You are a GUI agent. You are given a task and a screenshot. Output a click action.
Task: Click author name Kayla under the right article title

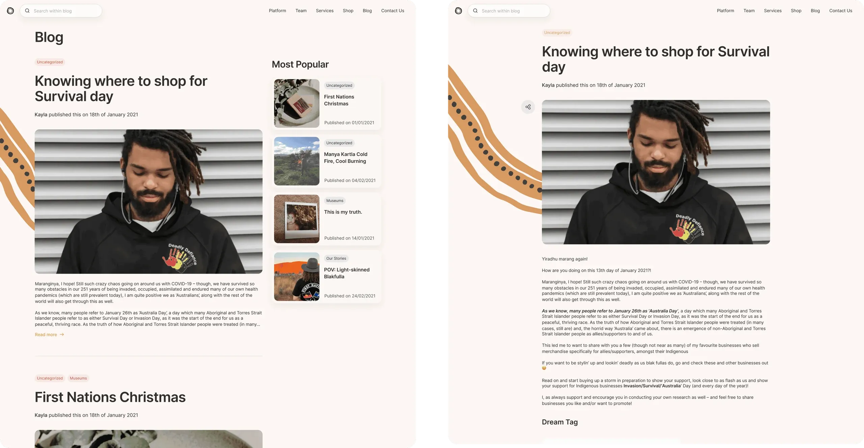click(x=548, y=85)
